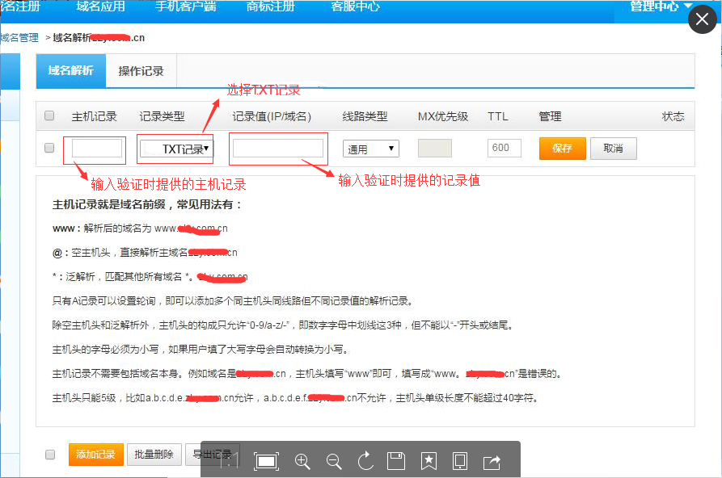Open the TXT记录 record type dropdown
This screenshot has width=722, height=478.
(175, 148)
